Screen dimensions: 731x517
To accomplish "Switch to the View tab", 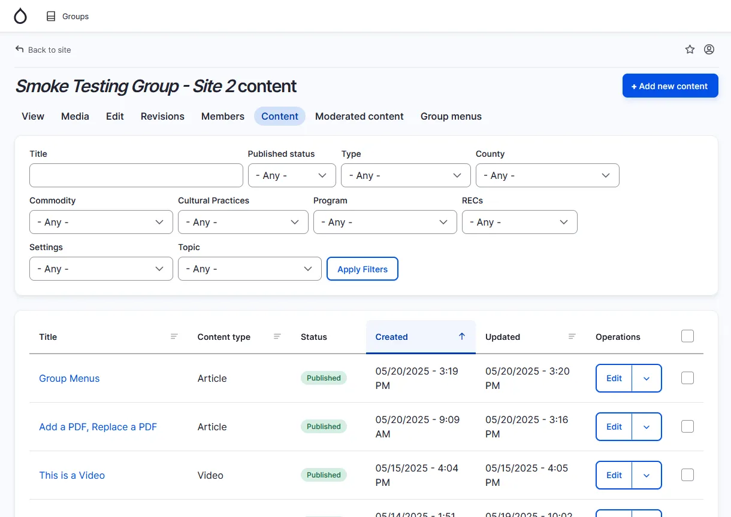I will tap(33, 116).
